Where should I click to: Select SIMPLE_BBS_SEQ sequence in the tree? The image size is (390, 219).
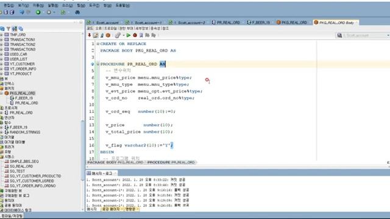coord(24,162)
